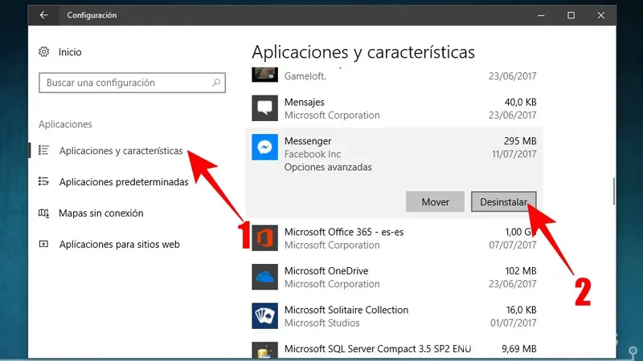643x361 pixels.
Task: Click Microsoft Studios publisher text
Action: tap(322, 323)
